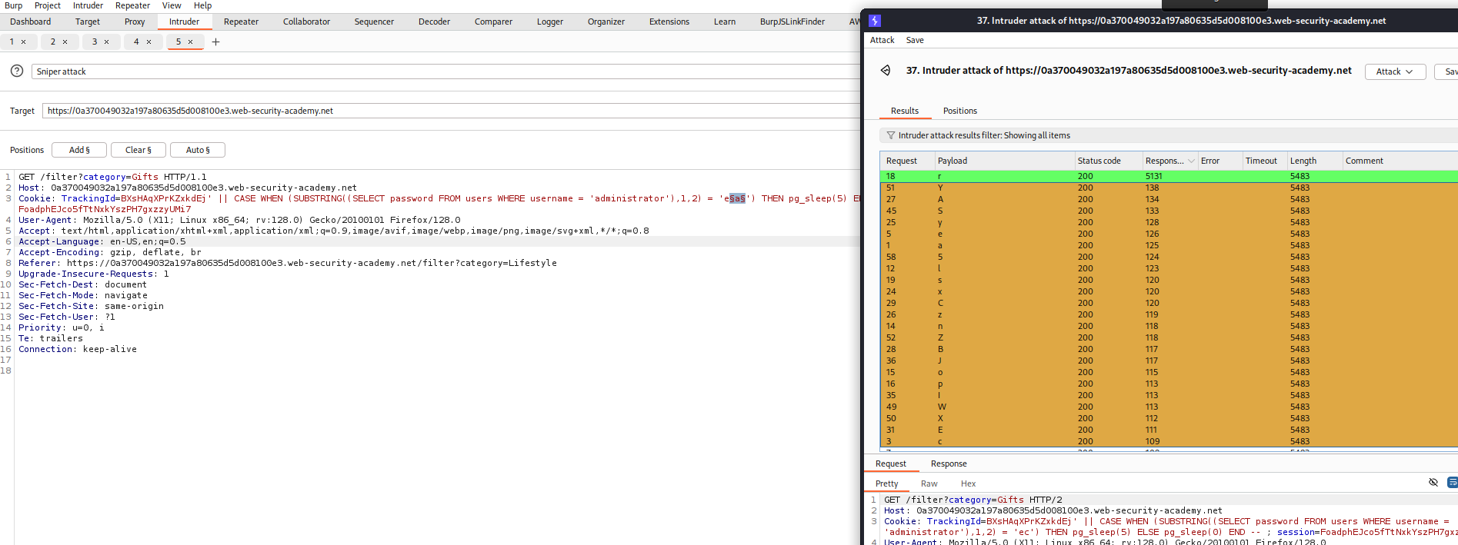
Task: Click the Auto § button
Action: click(198, 150)
